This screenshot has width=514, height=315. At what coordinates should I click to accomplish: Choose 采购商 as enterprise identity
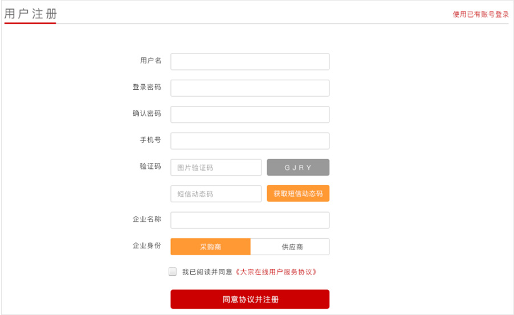tap(210, 247)
